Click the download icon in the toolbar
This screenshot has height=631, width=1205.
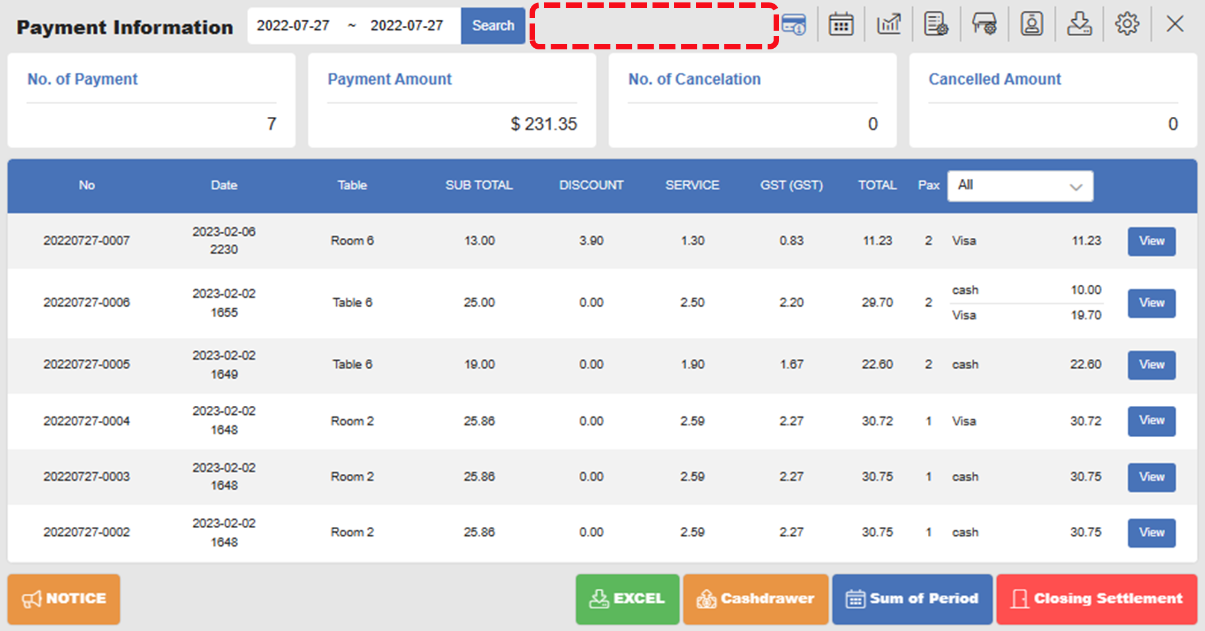[x=1079, y=25]
